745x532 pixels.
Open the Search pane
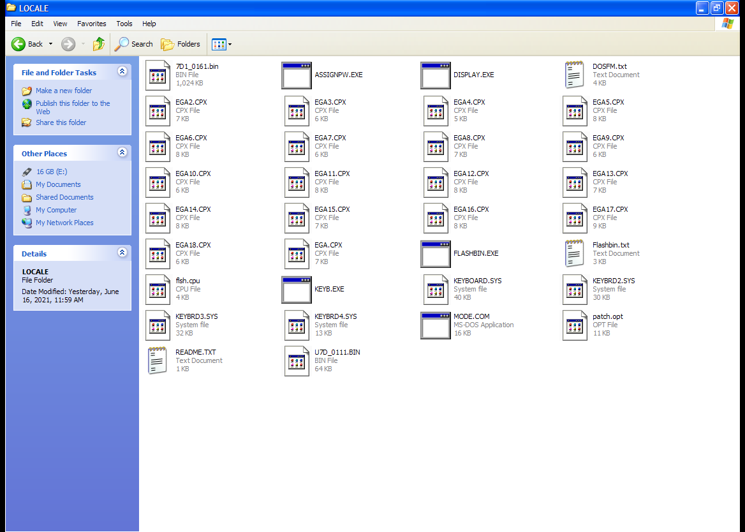pos(133,44)
